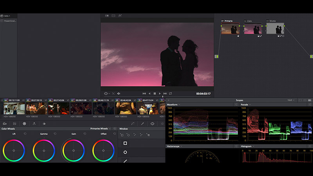
Task: Open the Curves palette icon
Action: 133,124
